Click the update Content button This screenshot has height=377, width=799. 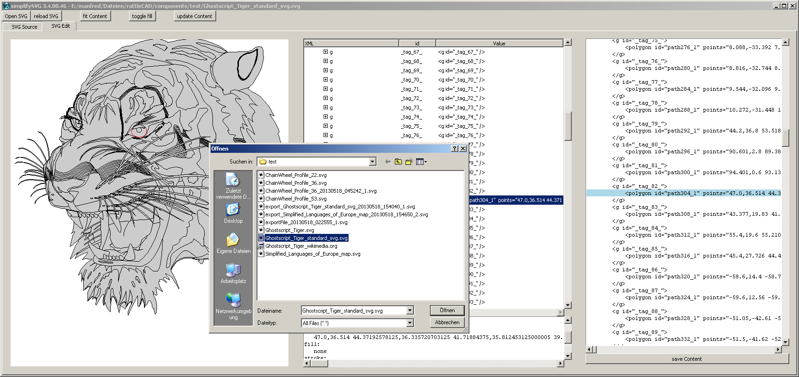(x=194, y=16)
